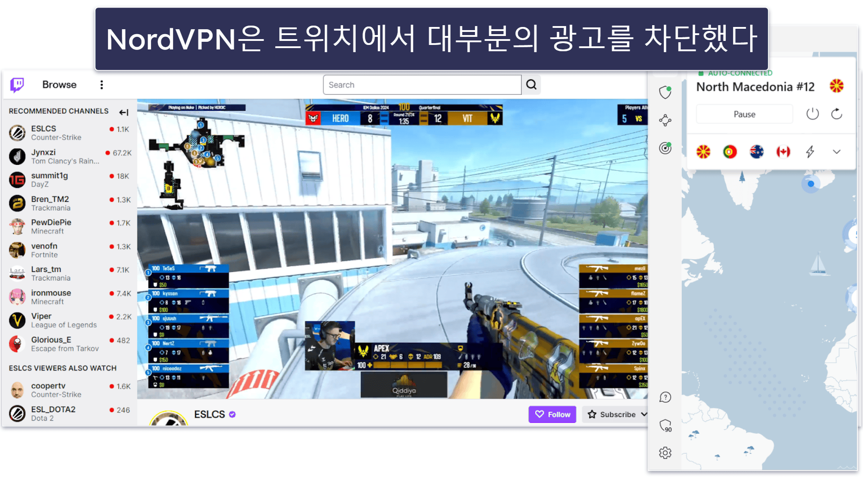Image resolution: width=863 pixels, height=485 pixels.
Task: Select North Macedonia flag quick connect
Action: point(703,152)
